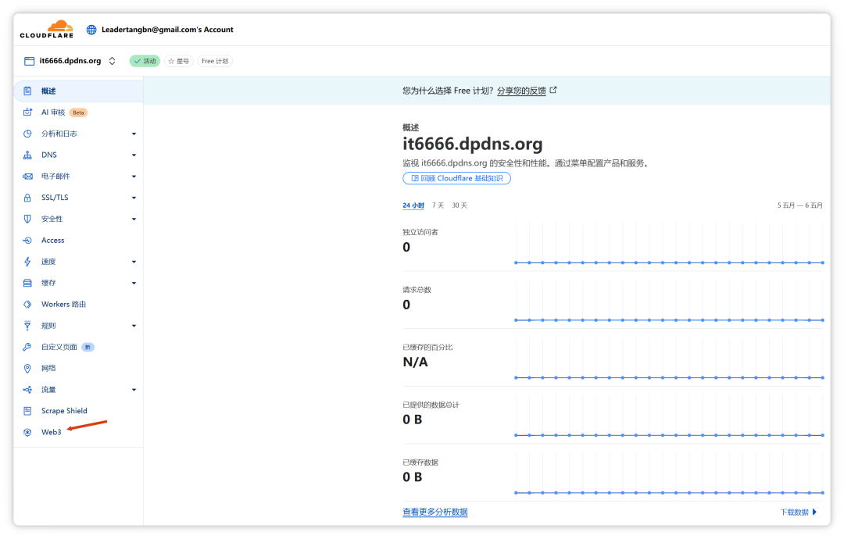Open the 查看更多分析数据 link

[x=435, y=512]
